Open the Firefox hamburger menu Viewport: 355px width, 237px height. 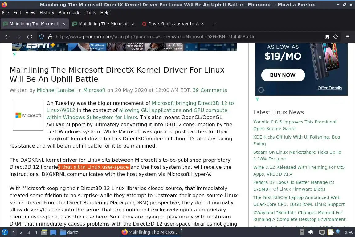[348, 37]
